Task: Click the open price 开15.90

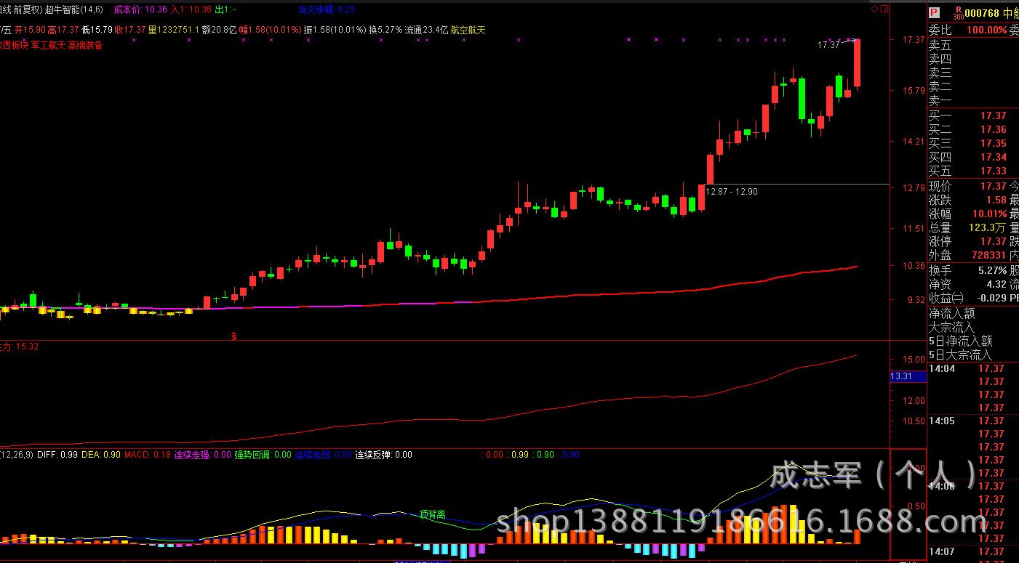Action: pyautogui.click(x=30, y=30)
